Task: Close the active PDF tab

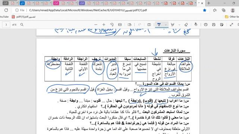Action: (202, 3)
